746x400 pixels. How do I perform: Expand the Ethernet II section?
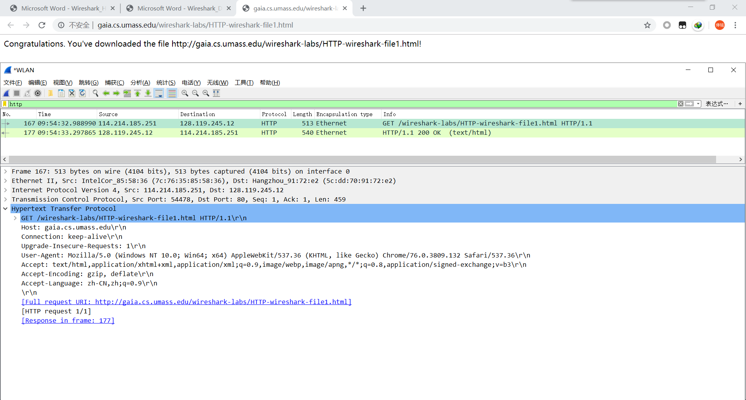click(5, 181)
